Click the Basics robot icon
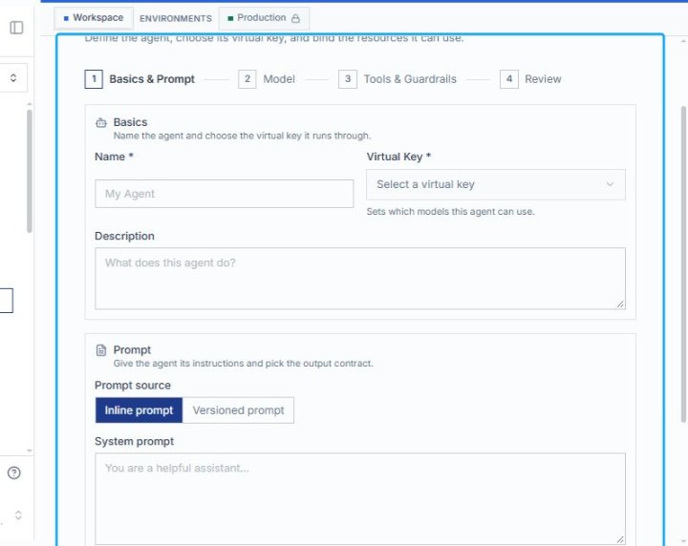Viewport: 688px width, 546px height. pyautogui.click(x=101, y=123)
